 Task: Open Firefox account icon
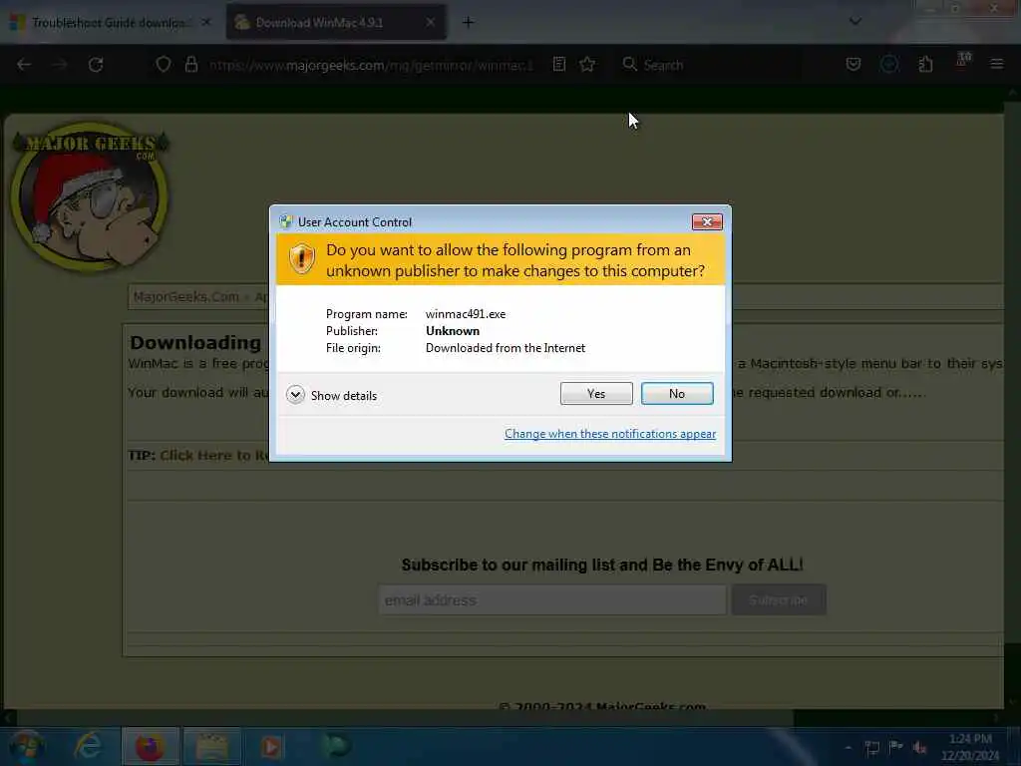(889, 65)
